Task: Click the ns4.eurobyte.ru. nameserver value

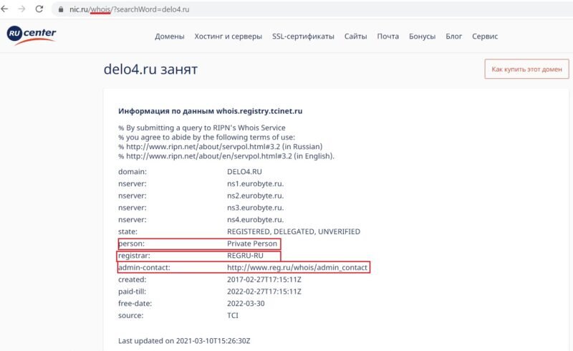Action: pos(255,219)
